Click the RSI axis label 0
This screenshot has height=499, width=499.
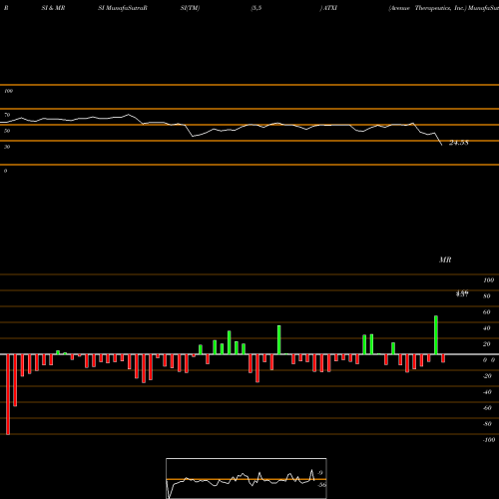click(x=5, y=171)
